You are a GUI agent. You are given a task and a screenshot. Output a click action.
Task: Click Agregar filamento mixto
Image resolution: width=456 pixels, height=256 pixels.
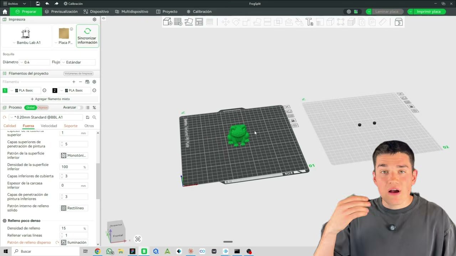pyautogui.click(x=50, y=99)
